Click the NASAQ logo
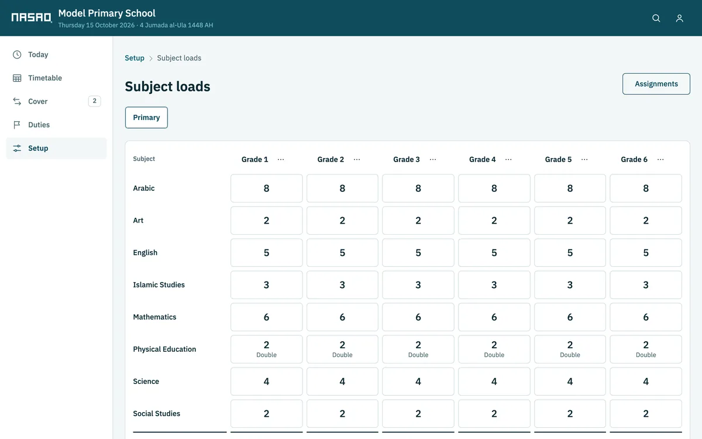The width and height of the screenshot is (702, 439). pos(32,18)
